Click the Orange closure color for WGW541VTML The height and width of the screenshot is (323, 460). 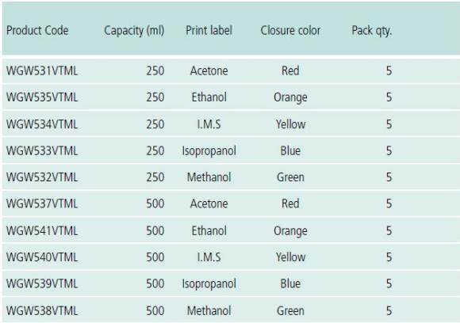[290, 231]
